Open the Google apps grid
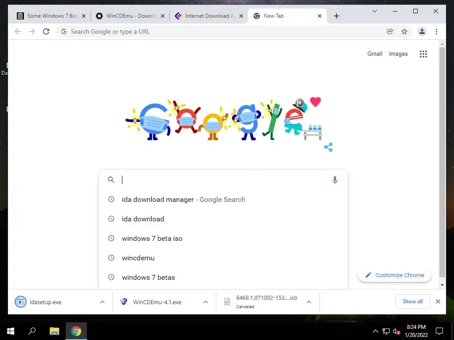The width and height of the screenshot is (454, 340). (x=423, y=54)
